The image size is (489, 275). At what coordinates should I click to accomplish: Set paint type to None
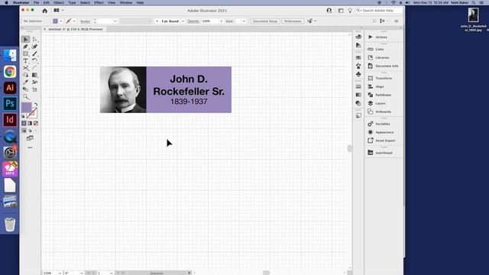36,124
